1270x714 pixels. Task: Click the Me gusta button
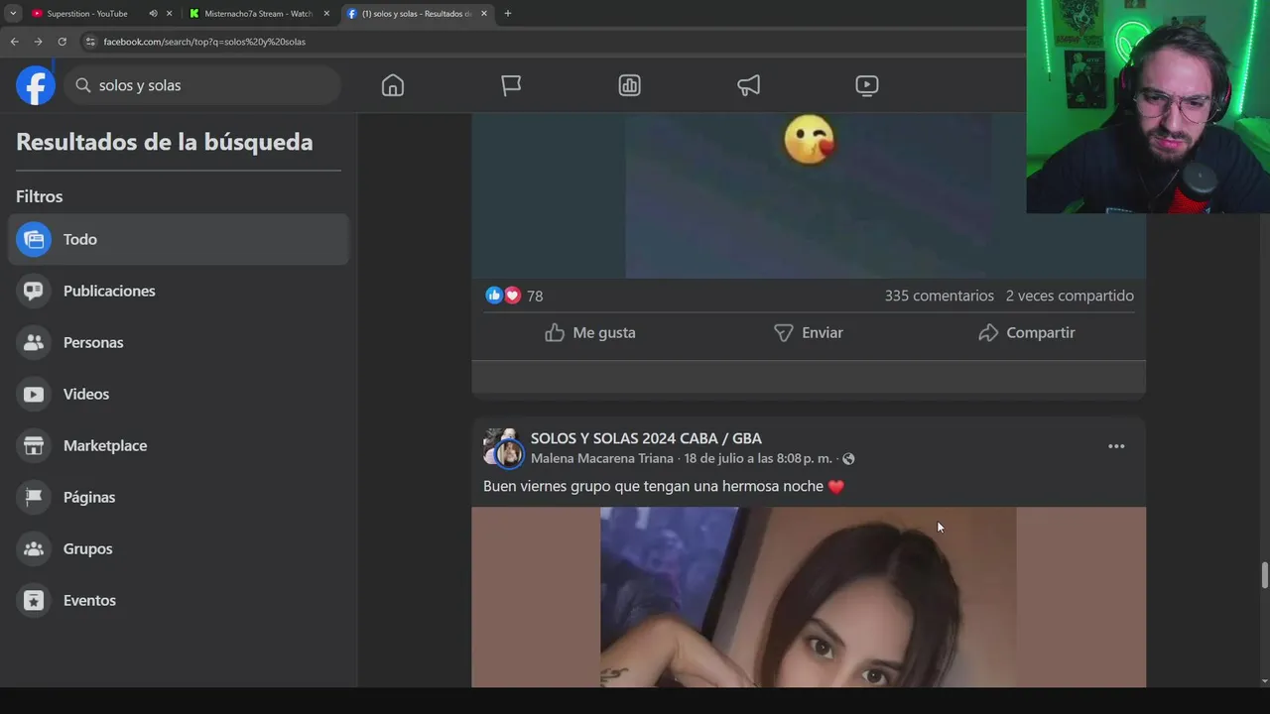point(590,333)
